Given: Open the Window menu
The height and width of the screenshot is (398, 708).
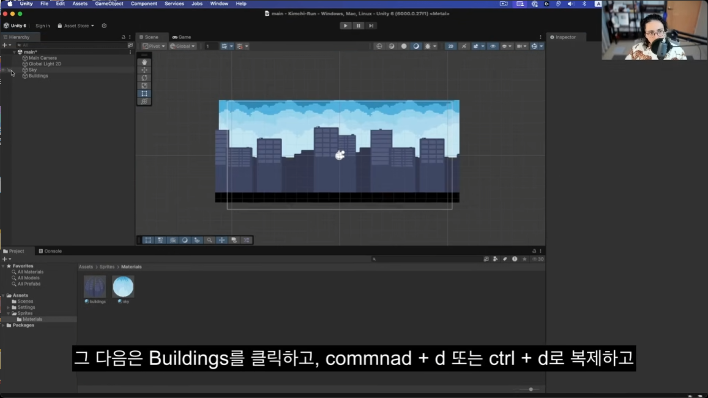Looking at the screenshot, I should point(219,4).
